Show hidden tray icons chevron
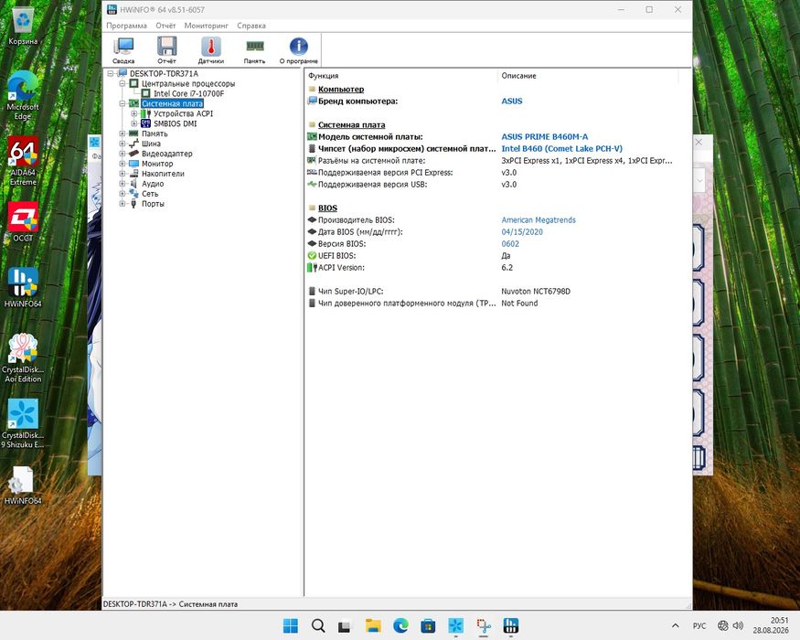Image resolution: width=800 pixels, height=640 pixels. (676, 625)
